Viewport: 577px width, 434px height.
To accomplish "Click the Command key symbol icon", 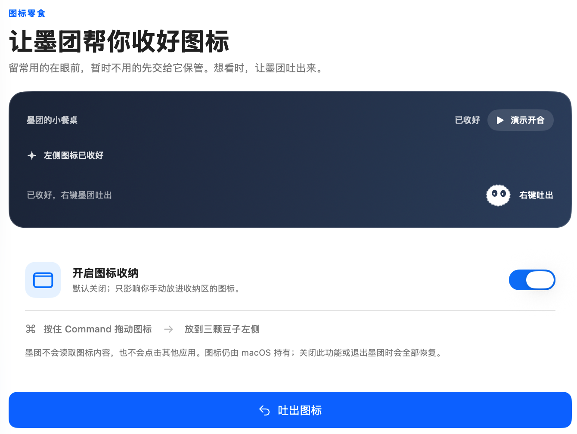I will [x=31, y=329].
